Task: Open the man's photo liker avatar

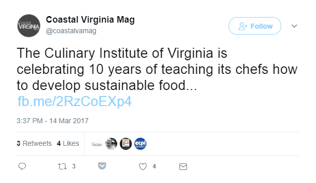Action: pos(111,144)
